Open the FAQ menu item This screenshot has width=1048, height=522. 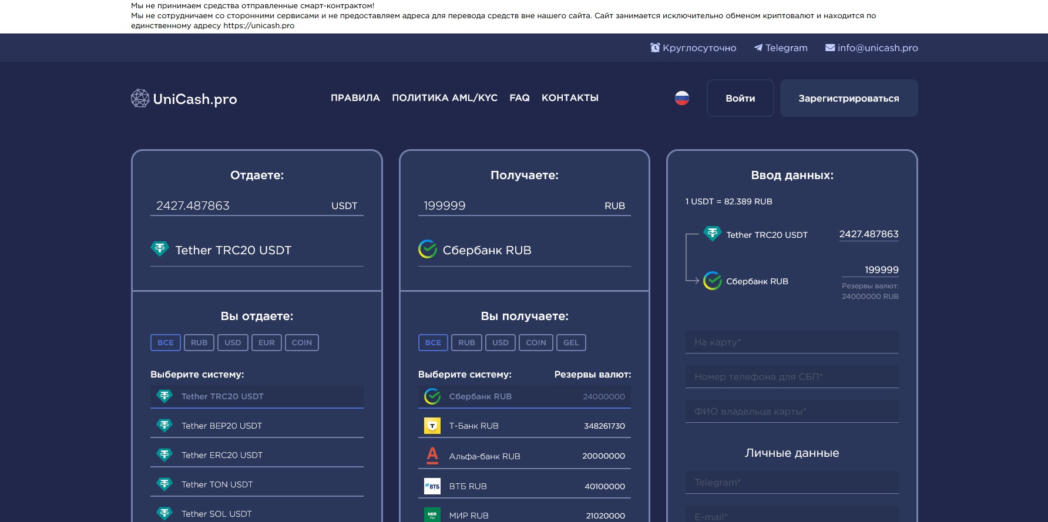(519, 98)
